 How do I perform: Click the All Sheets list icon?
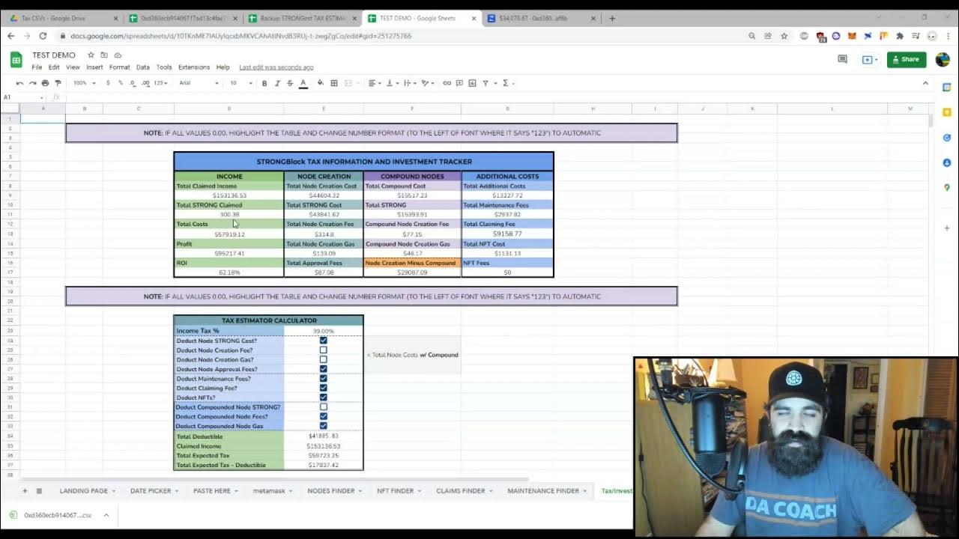(x=39, y=491)
